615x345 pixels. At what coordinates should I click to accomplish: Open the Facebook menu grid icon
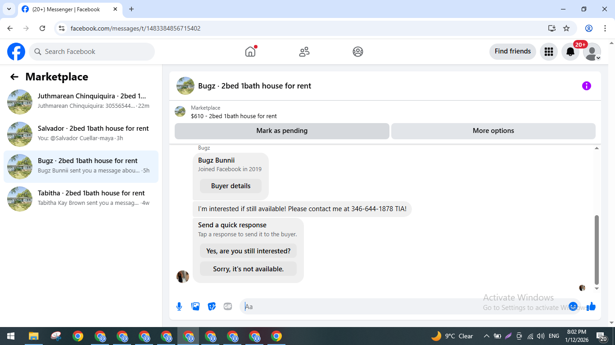tap(548, 52)
